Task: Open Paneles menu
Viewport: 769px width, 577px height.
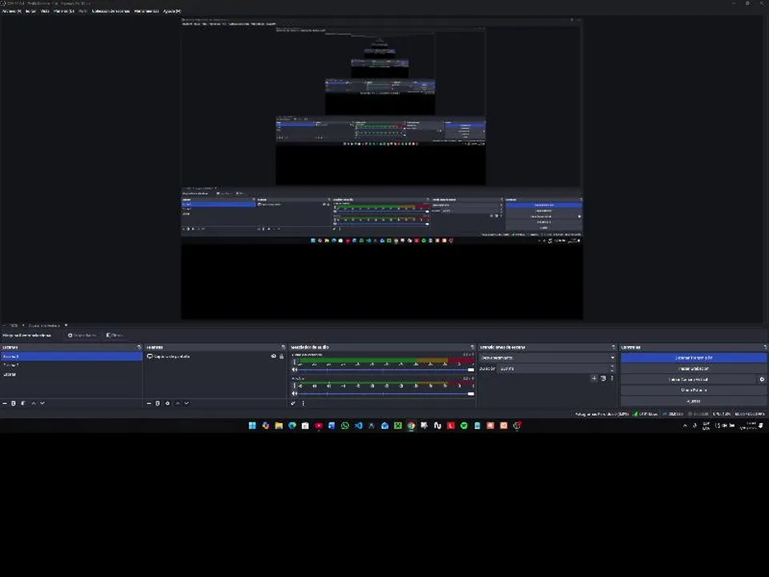Action: coord(64,10)
